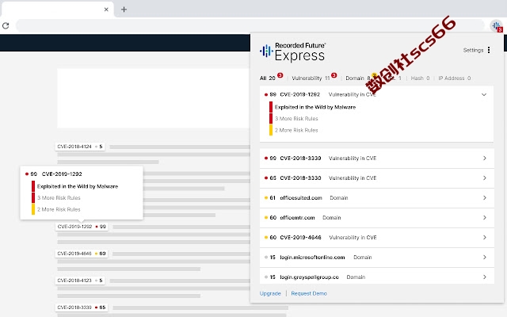This screenshot has height=317, width=507.
Task: Open a new browser tab with plus icon
Action: tap(124, 10)
